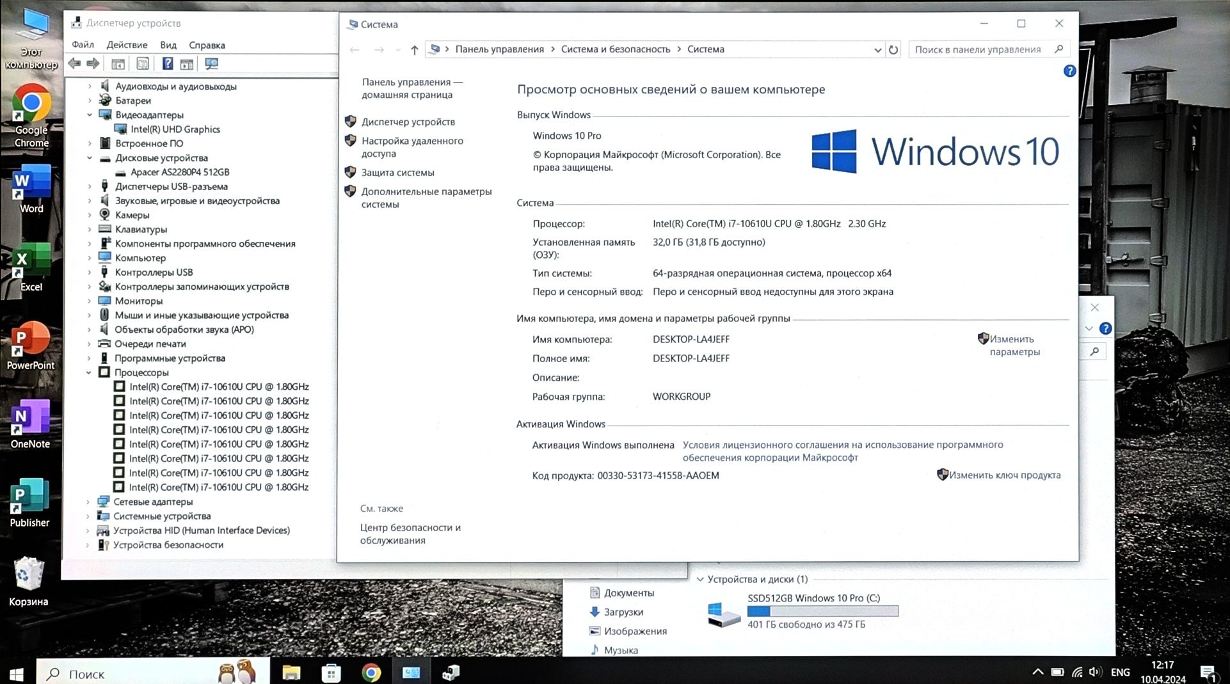The height and width of the screenshot is (684, 1230).
Task: Expand the Батареи node
Action: point(90,100)
